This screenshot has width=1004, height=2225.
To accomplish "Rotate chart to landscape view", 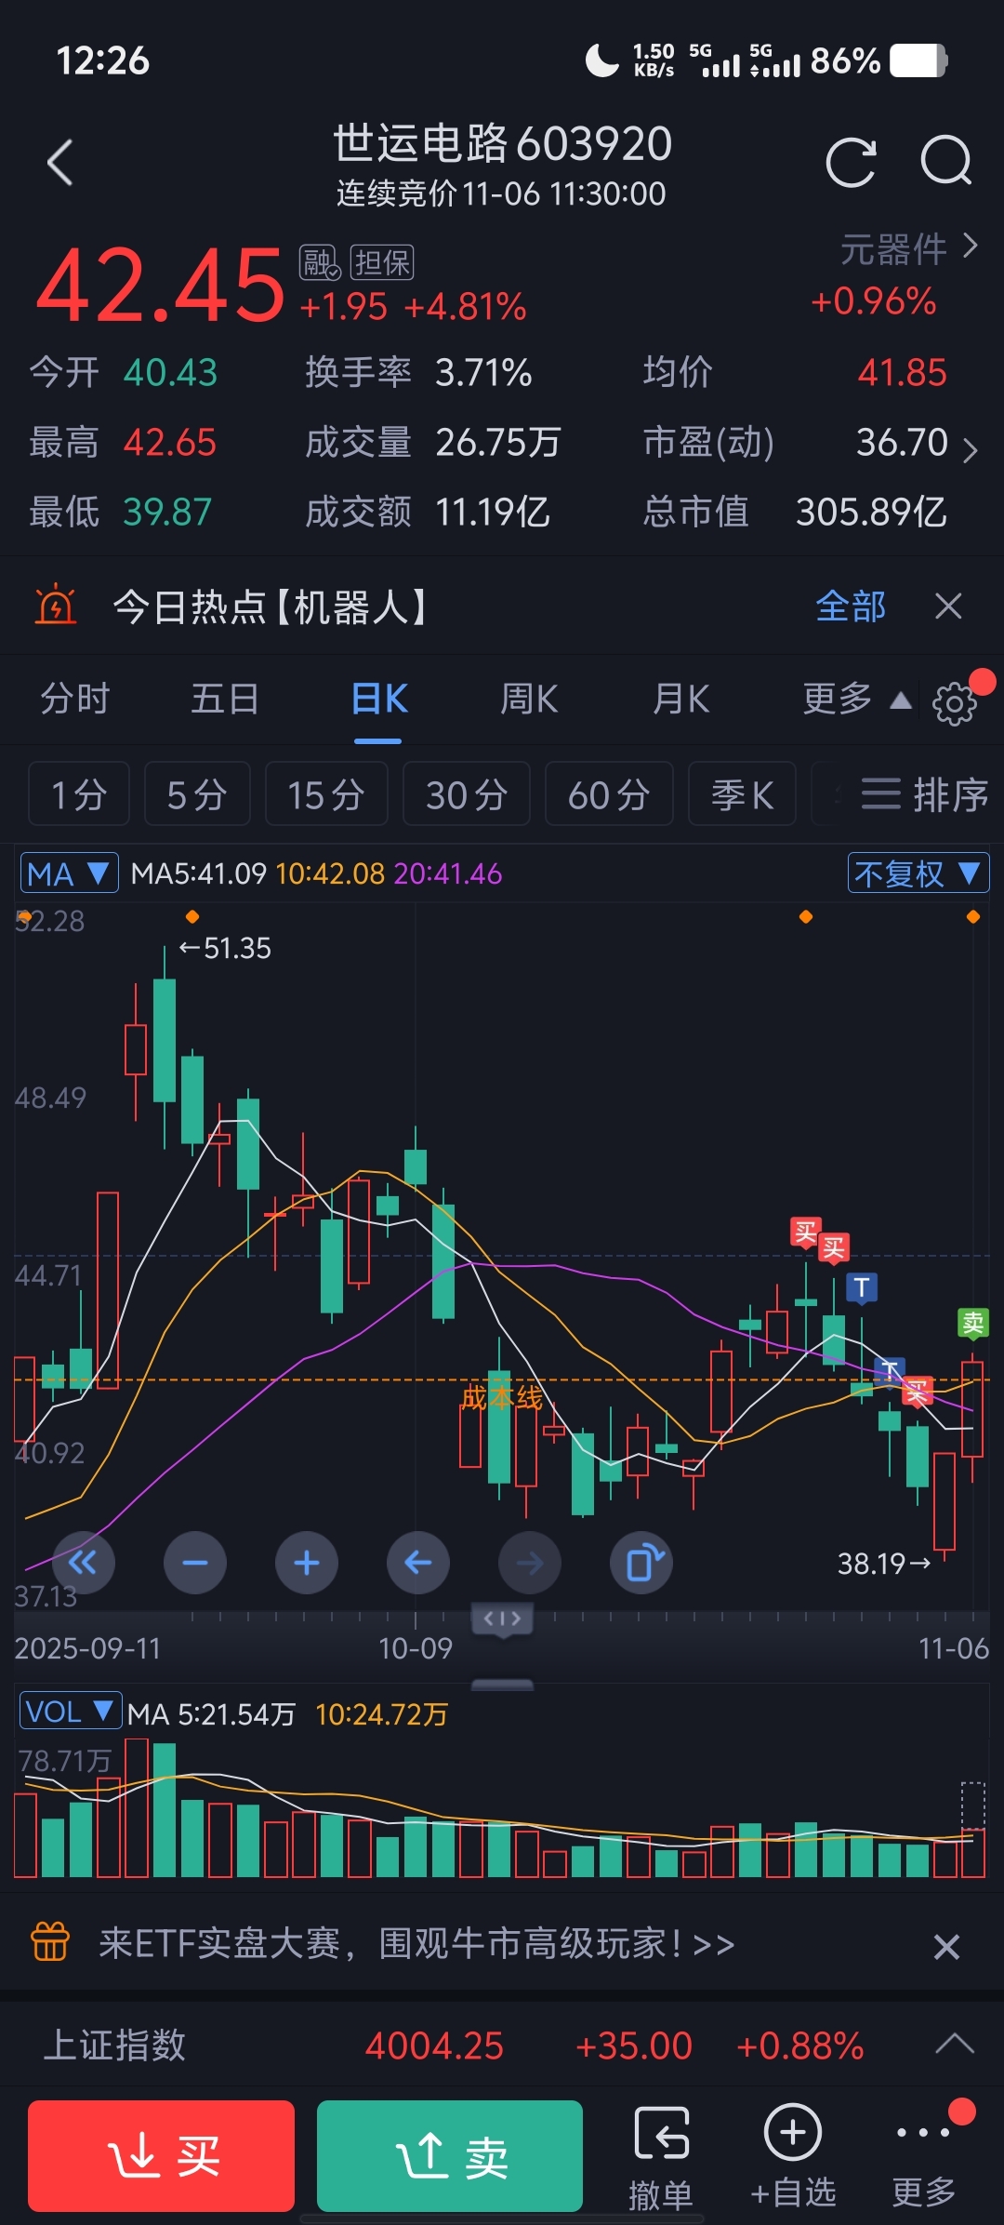I will click(x=641, y=1563).
